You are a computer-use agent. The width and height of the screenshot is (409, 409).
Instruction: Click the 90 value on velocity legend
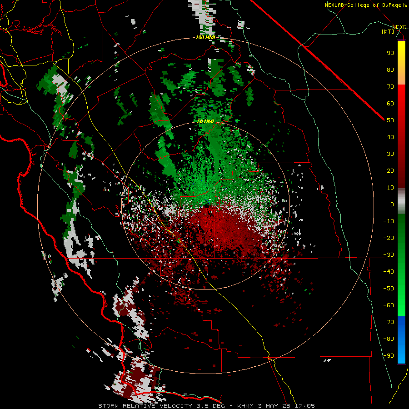tap(390, 53)
